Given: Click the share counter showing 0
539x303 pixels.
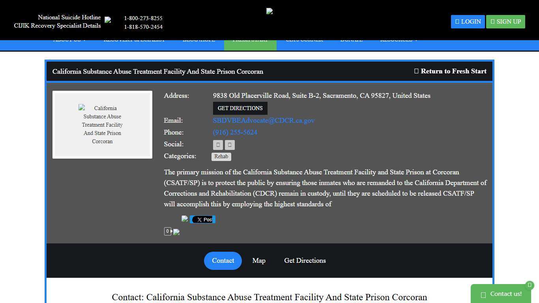Looking at the screenshot, I should pyautogui.click(x=167, y=232).
